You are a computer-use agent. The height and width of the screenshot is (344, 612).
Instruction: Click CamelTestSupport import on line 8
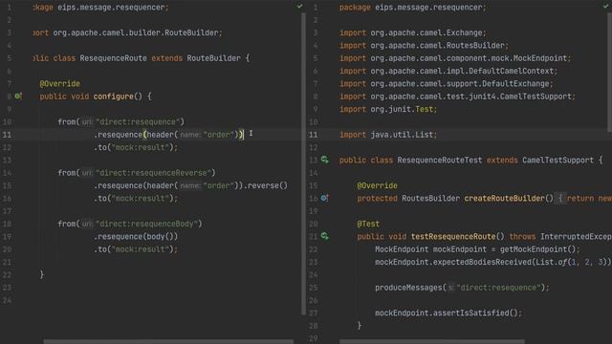457,97
